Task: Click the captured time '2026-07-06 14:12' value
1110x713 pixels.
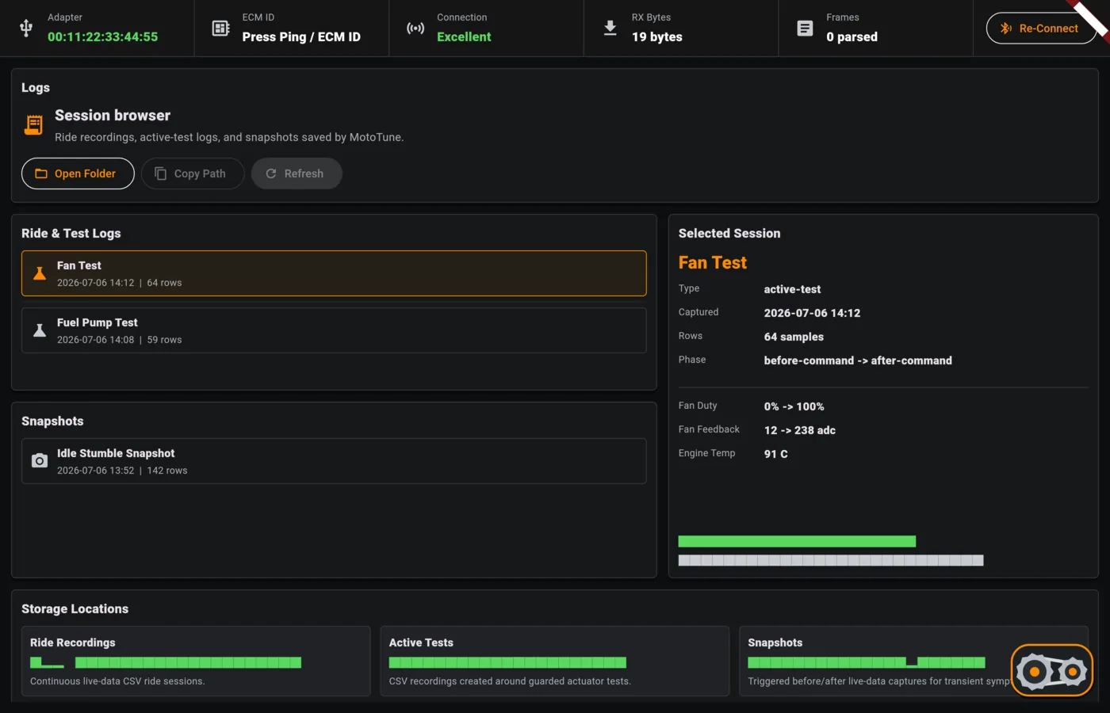Action: tap(812, 313)
